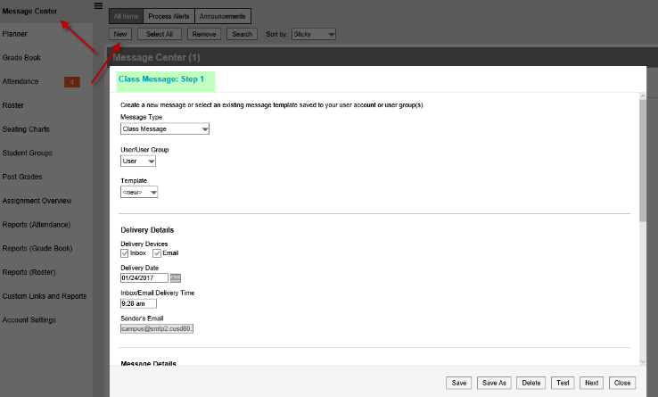The width and height of the screenshot is (658, 397).
Task: Open Reports (Attendance) in sidebar
Action: pyautogui.click(x=37, y=225)
